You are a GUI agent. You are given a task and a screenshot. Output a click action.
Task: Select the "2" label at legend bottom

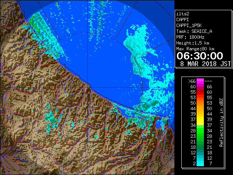(x=194, y=164)
